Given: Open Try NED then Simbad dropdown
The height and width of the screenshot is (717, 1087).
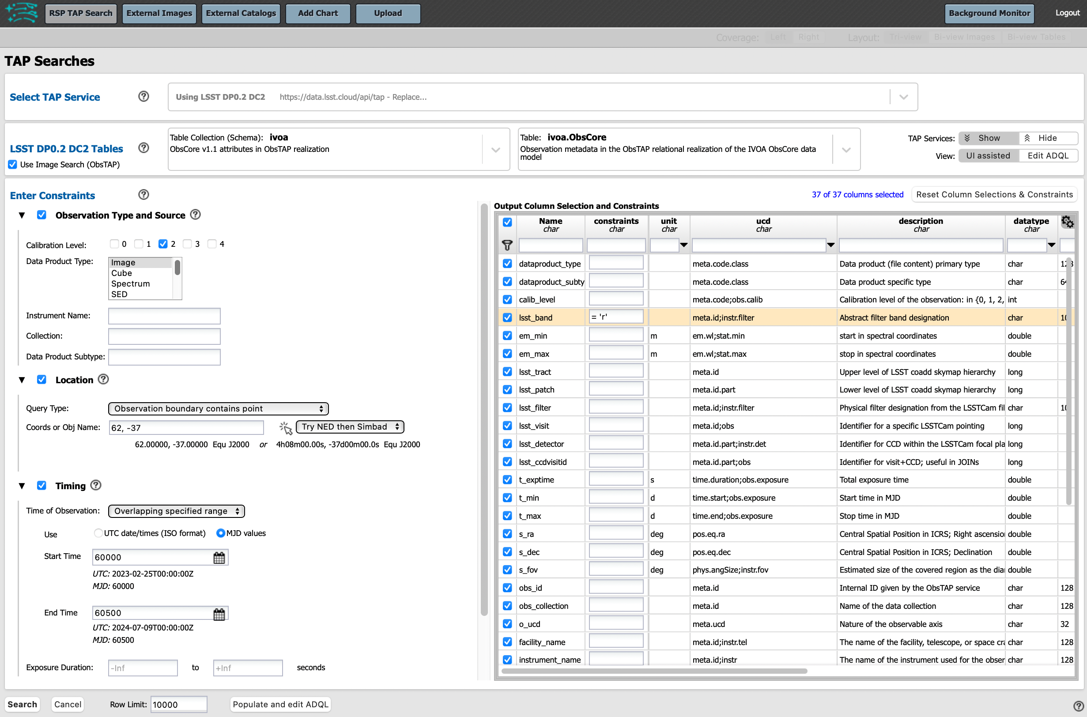Looking at the screenshot, I should pyautogui.click(x=350, y=426).
